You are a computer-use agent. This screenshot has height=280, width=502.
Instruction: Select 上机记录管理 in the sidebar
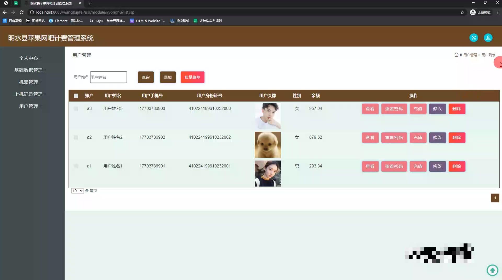click(29, 94)
